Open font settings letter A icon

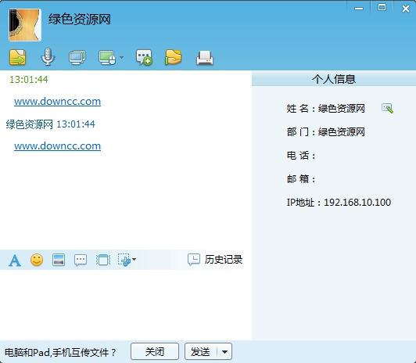[15, 260]
